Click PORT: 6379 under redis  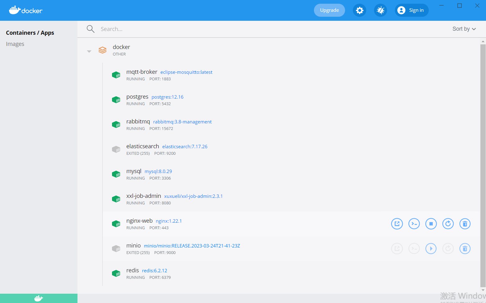tap(160, 277)
